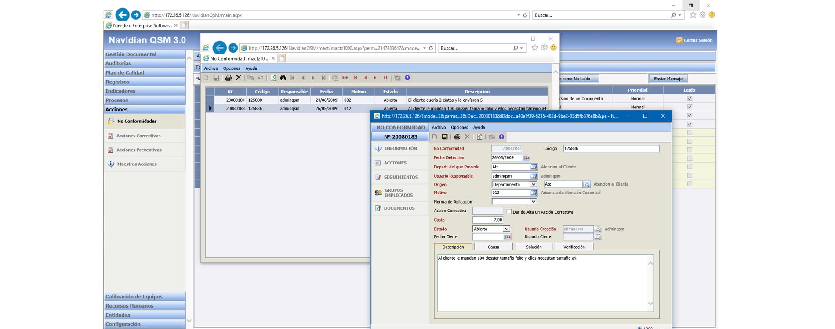Image resolution: width=835 pixels, height=329 pixels.
Task: Open the Estado dropdown showing Abierta
Action: pyautogui.click(x=506, y=229)
